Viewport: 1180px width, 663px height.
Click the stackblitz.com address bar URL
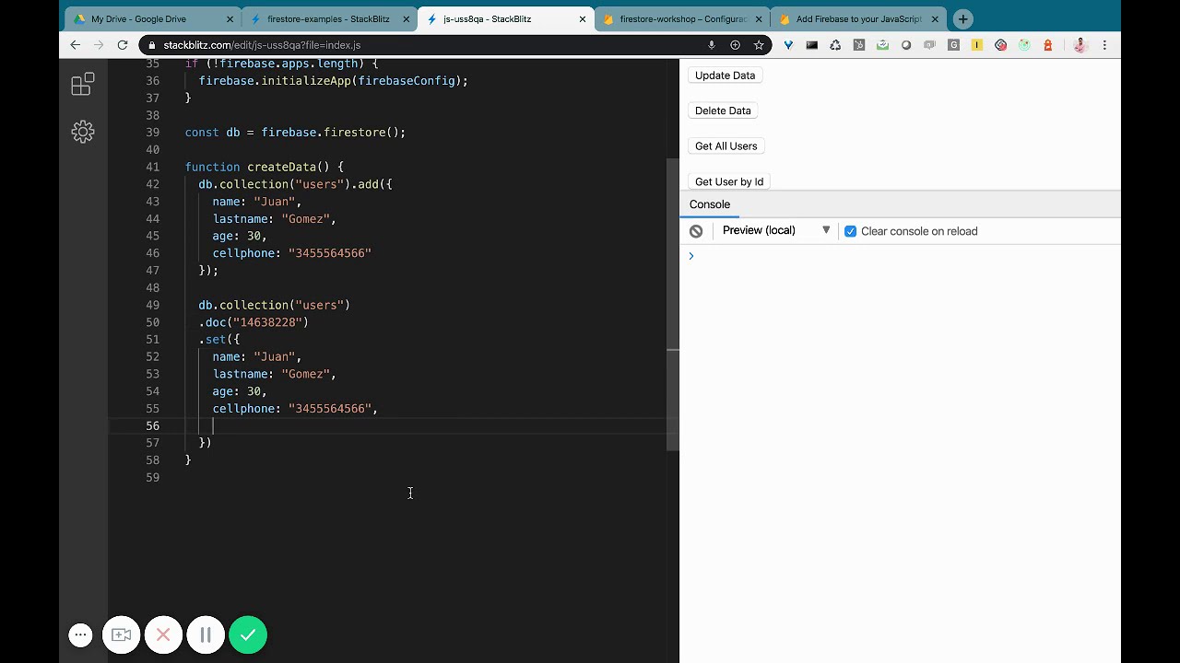[x=262, y=45]
